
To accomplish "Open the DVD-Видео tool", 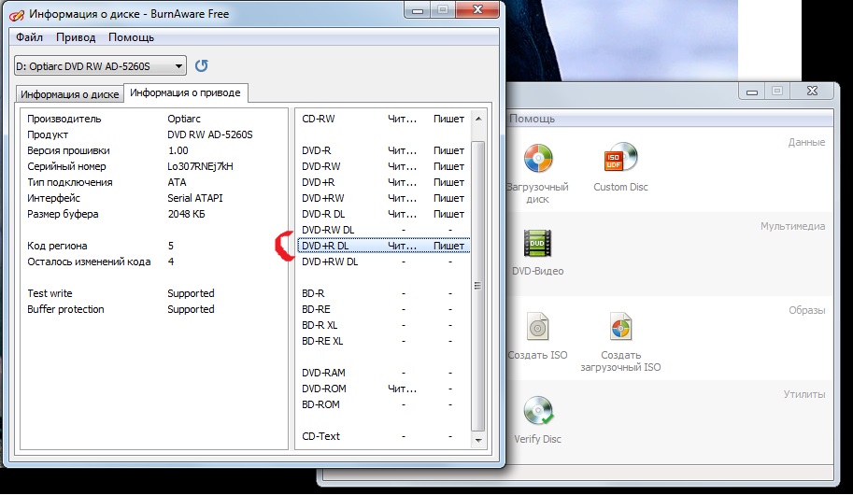I will coord(537,252).
